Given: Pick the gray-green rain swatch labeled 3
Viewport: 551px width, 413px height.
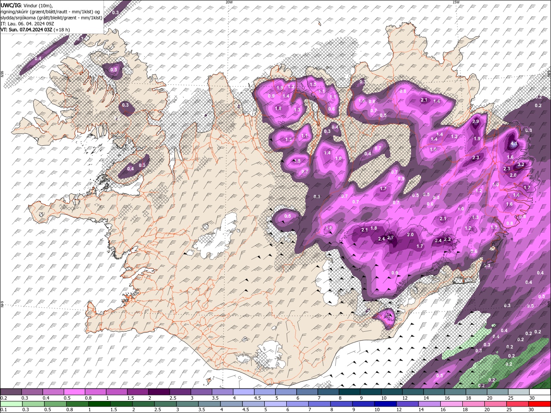Looking at the screenshot, I should 187,404.
